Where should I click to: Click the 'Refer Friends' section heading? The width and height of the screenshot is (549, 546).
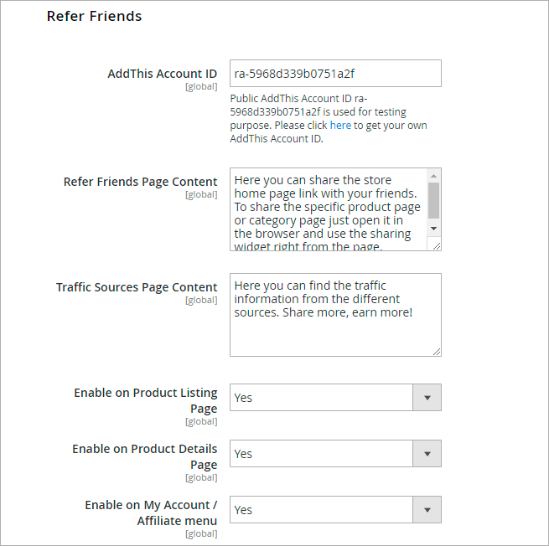94,16
